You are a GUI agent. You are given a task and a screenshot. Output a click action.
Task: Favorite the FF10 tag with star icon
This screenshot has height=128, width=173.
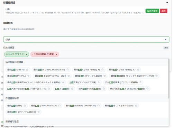27,70
